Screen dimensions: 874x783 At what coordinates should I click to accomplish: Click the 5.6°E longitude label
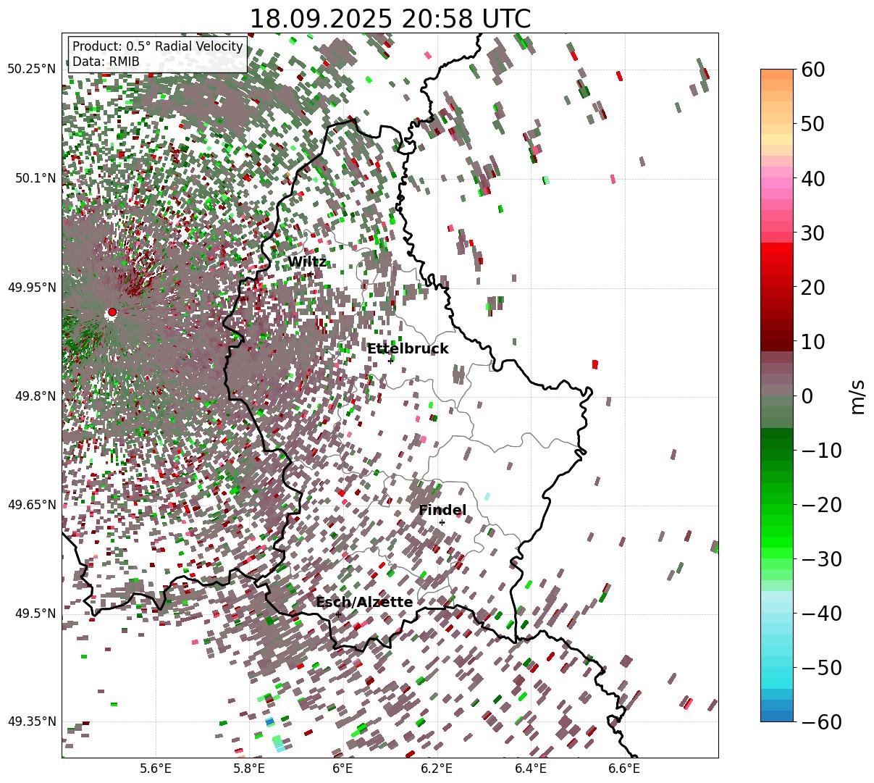(x=156, y=768)
